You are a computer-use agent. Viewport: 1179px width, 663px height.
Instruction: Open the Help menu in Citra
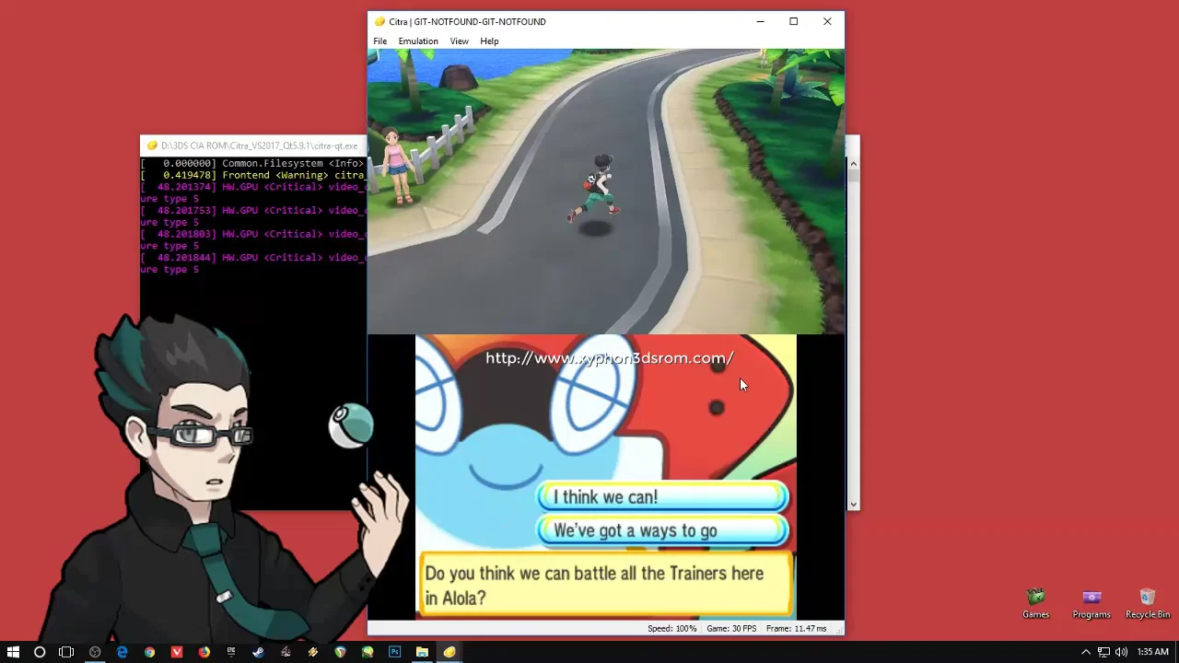tap(489, 41)
